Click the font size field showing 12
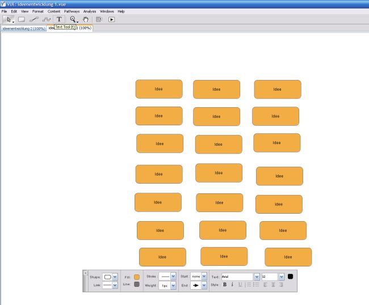Screen dimensions: 369x305 point(269,277)
